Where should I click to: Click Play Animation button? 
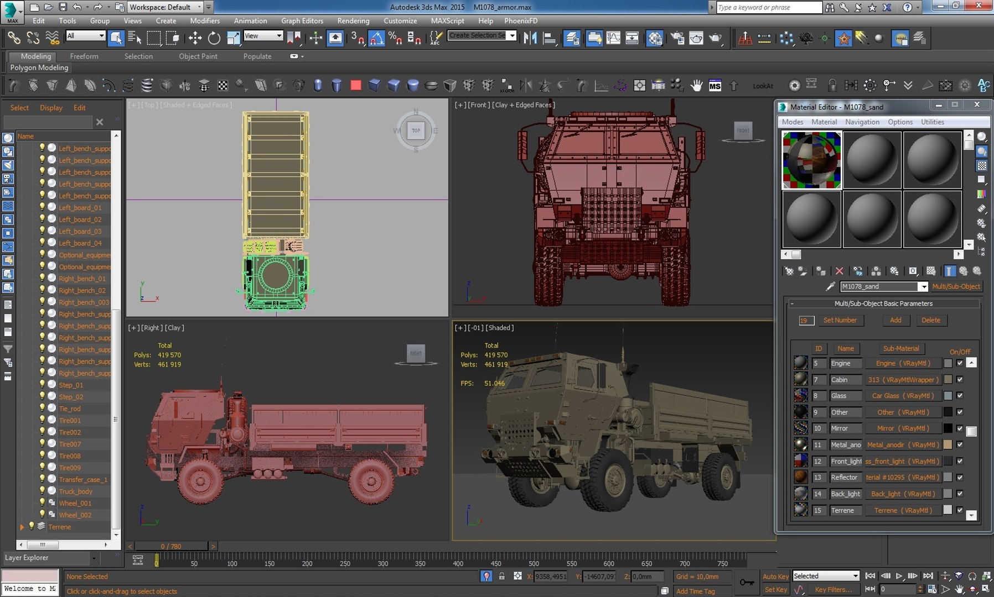click(x=899, y=576)
